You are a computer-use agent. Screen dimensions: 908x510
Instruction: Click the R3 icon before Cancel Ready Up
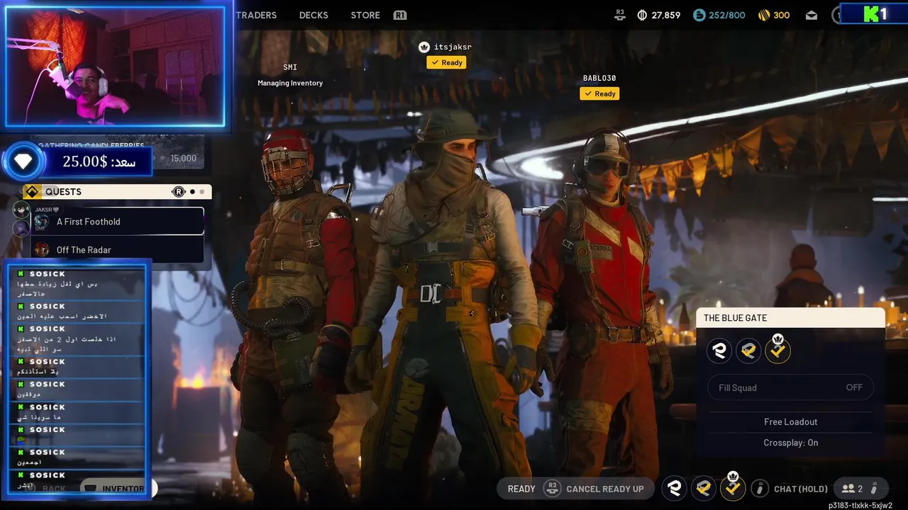(552, 488)
